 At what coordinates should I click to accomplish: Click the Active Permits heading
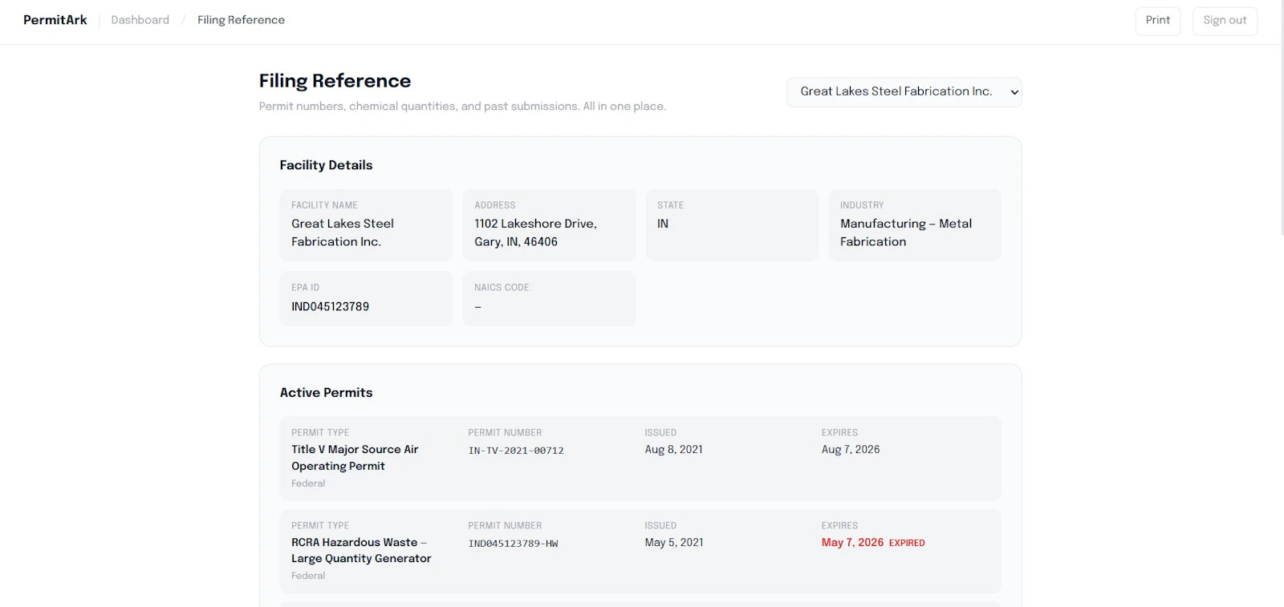pyautogui.click(x=326, y=393)
